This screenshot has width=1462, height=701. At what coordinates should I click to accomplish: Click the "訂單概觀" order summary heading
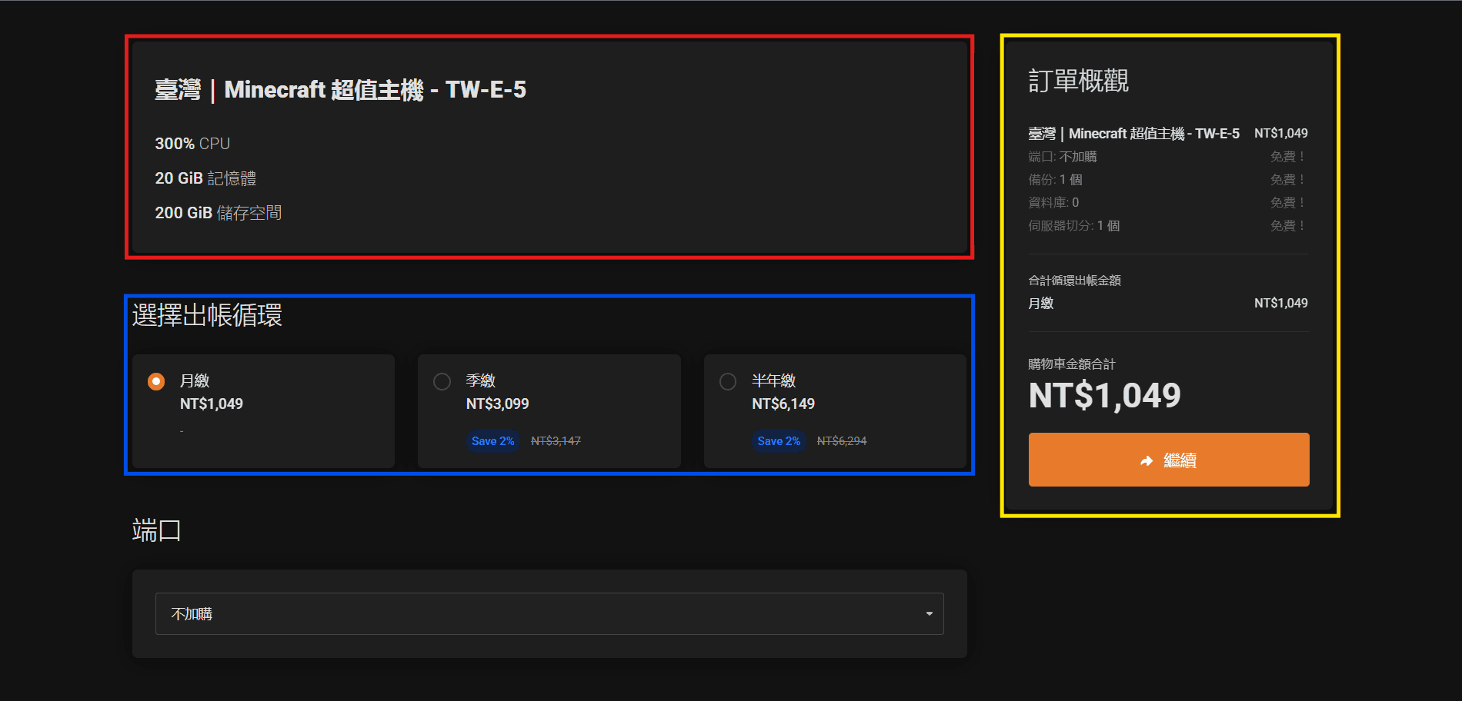point(1079,81)
